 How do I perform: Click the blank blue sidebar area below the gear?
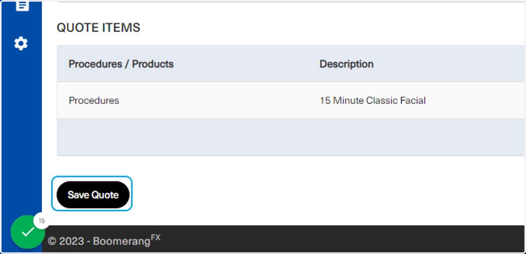(x=21, y=131)
